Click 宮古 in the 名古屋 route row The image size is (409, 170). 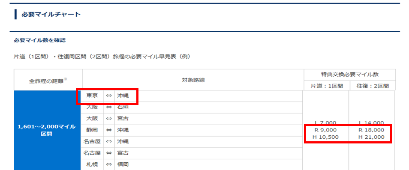pos(123,153)
